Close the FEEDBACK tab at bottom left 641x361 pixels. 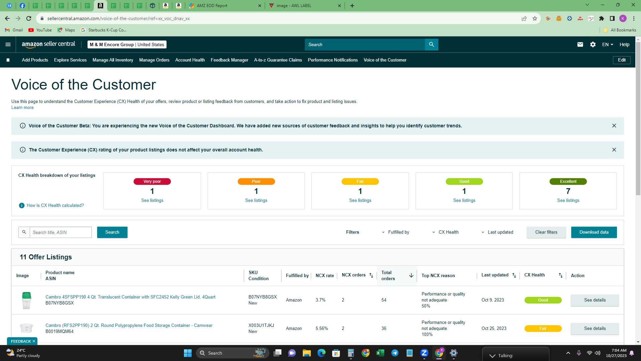34,341
